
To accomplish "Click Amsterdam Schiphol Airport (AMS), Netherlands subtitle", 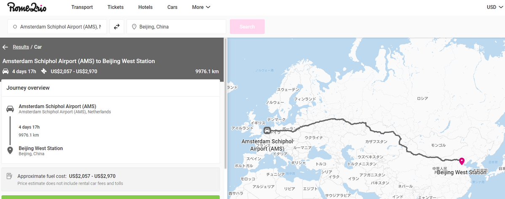I will click(65, 112).
